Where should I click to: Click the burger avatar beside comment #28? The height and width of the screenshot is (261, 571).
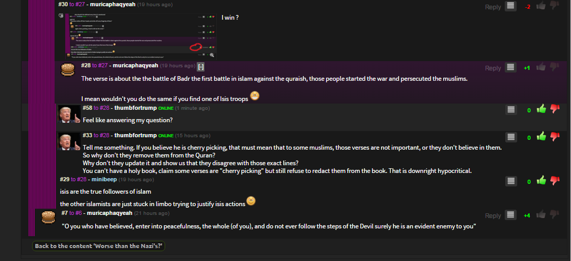(x=68, y=69)
